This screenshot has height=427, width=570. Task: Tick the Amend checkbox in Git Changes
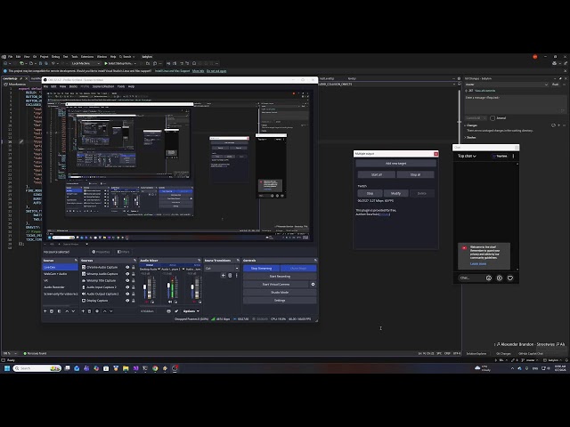(x=493, y=118)
